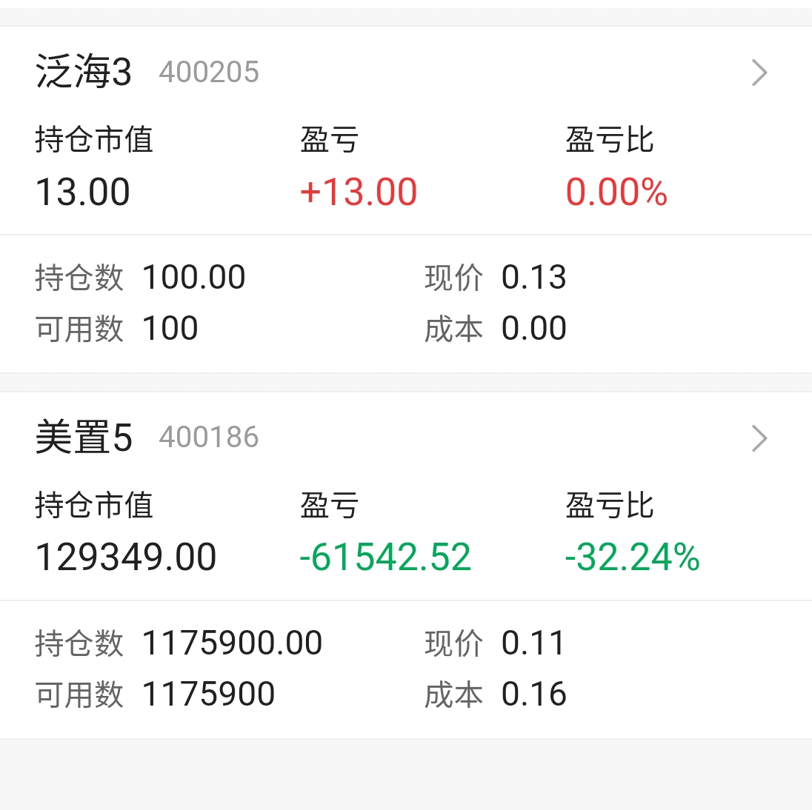Tap 美置5 market value 129349.00

tap(125, 558)
